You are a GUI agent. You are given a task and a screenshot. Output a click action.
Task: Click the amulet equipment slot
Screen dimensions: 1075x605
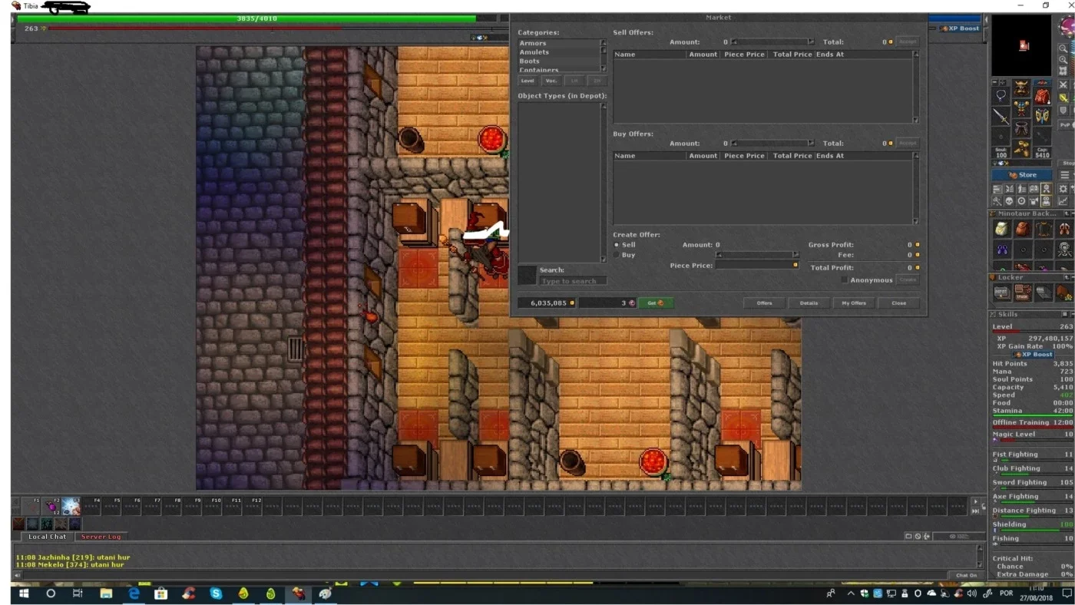pos(1001,97)
